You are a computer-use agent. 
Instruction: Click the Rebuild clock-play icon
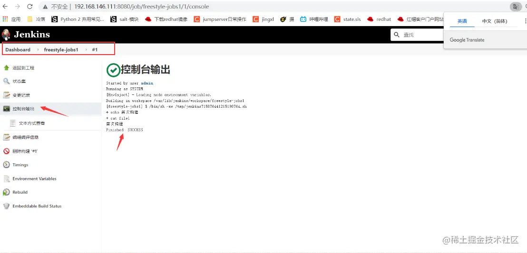[x=6, y=192]
